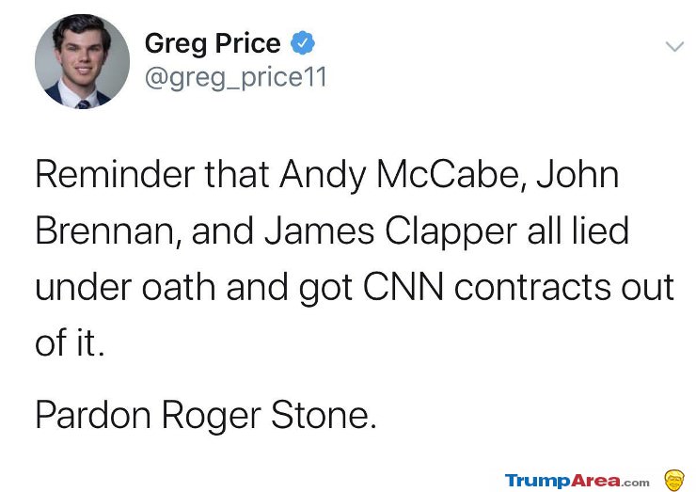
Task: Open Greg Price's profile photo
Action: tap(83, 61)
